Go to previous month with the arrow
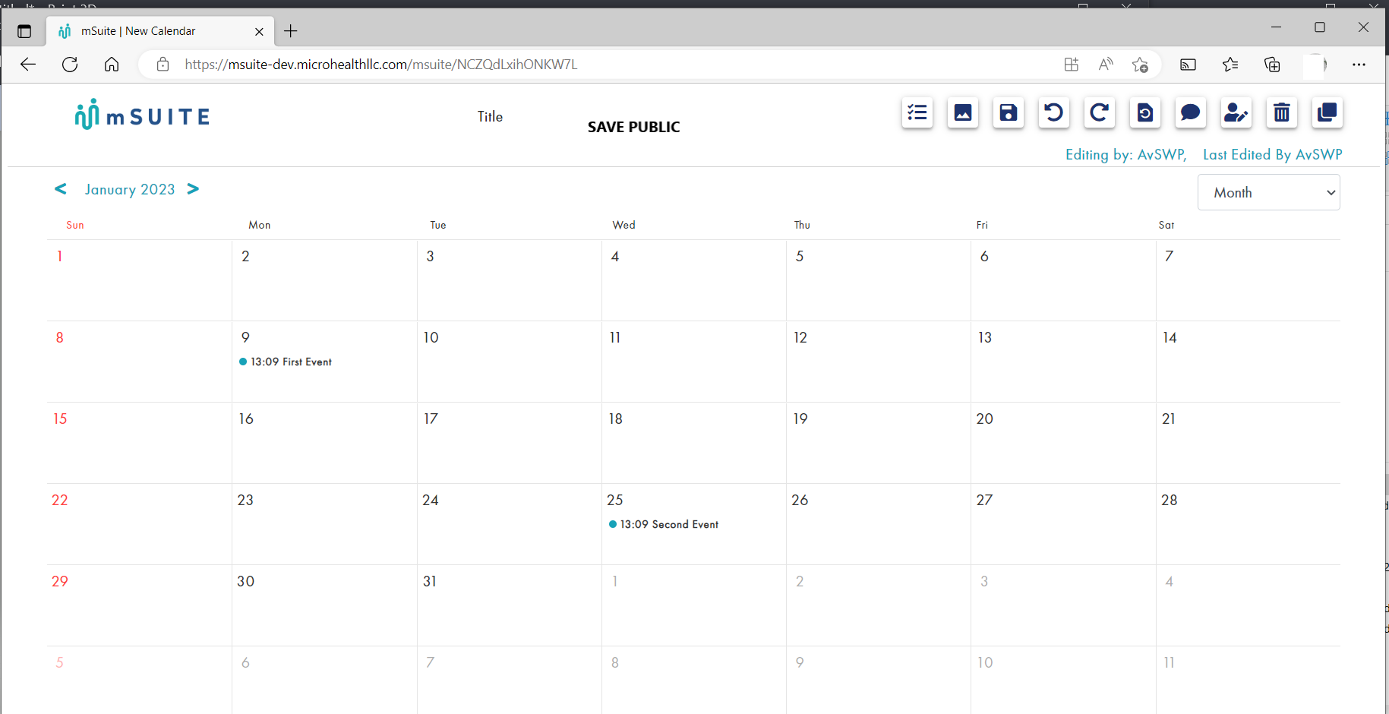Screen dimensions: 1389x714 tap(61, 189)
